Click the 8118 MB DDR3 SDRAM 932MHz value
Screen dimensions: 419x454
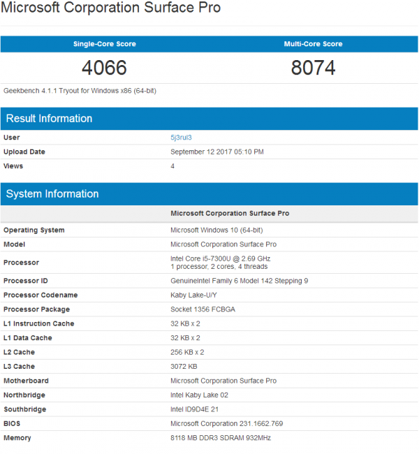tap(221, 438)
